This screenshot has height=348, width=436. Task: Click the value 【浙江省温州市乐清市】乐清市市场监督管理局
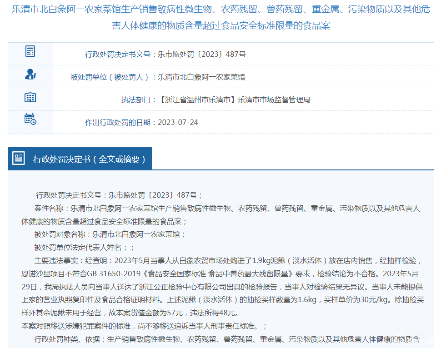234,100
